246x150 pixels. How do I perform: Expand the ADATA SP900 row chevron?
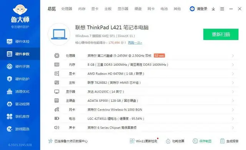233,101
